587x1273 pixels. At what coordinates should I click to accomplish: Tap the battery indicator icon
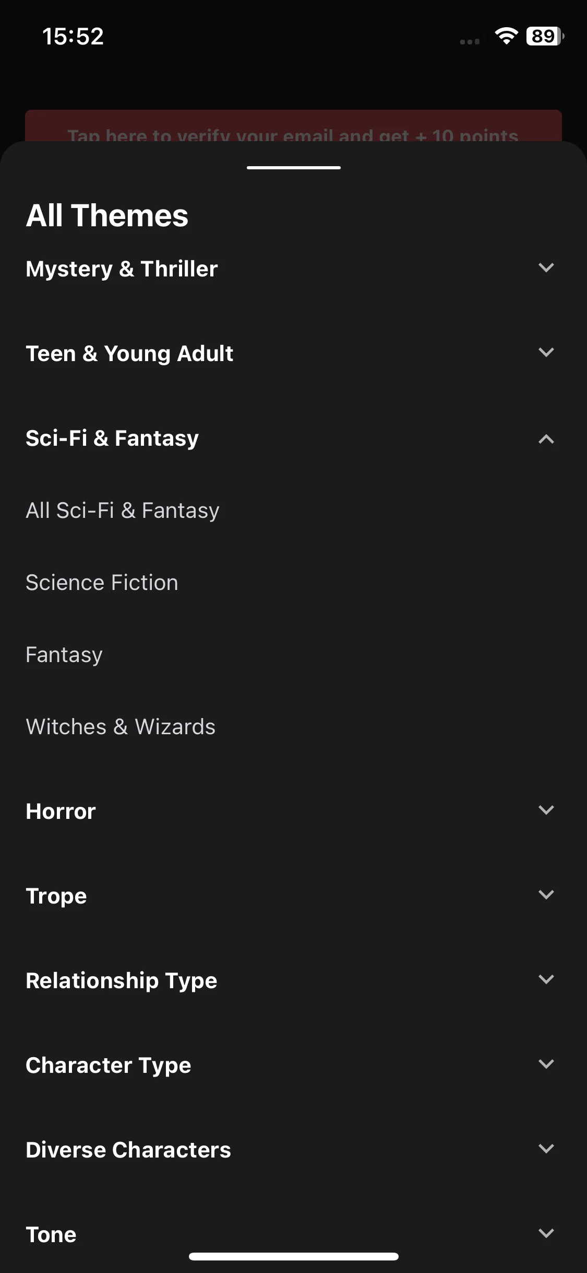pyautogui.click(x=545, y=36)
